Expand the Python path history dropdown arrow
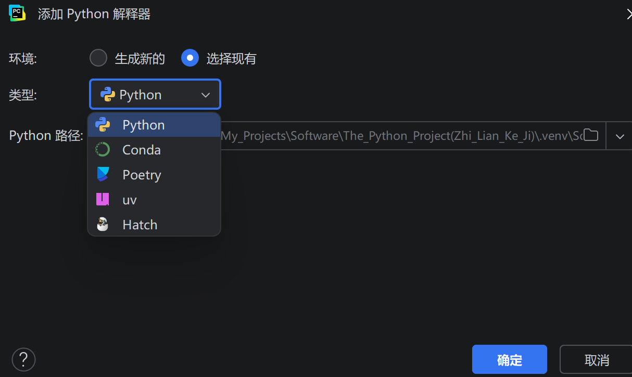Viewport: 632px width, 377px height. pyautogui.click(x=620, y=136)
